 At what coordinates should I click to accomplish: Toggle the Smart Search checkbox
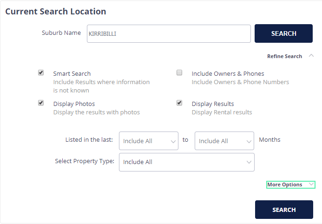click(x=41, y=72)
